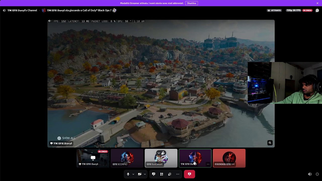Open the microphone settings dropdown arrow
This screenshot has width=322, height=181.
(x=133, y=174)
